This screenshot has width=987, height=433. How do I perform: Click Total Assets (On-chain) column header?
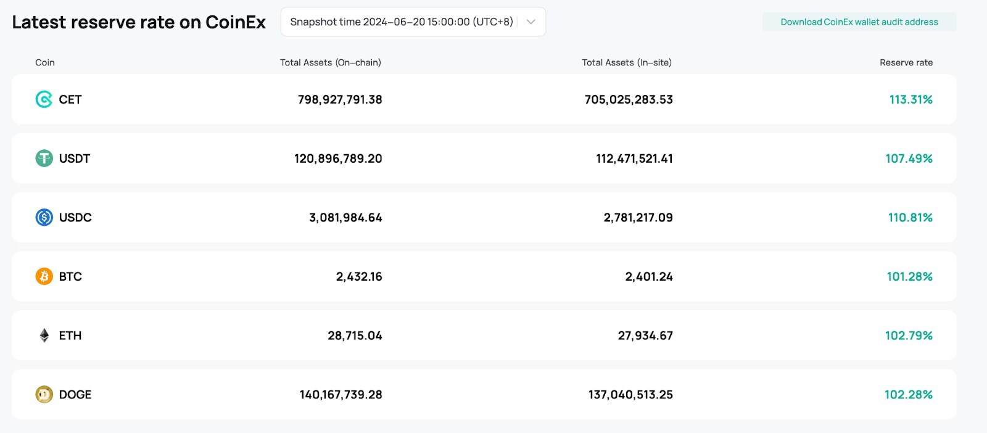point(330,62)
